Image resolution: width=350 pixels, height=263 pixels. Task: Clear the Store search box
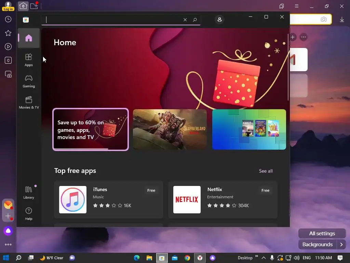point(185,20)
